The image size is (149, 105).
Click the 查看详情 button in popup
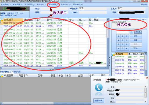99,100
